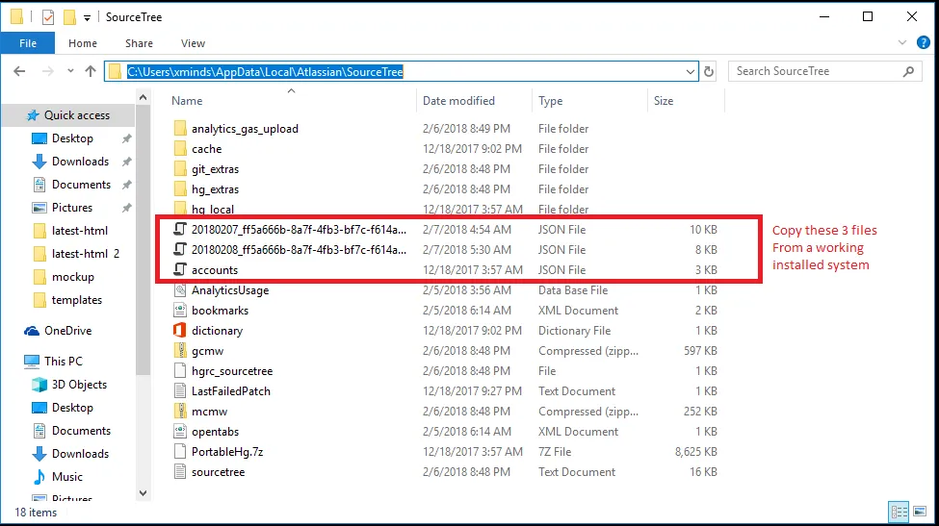Open the Explorer help icon
The height and width of the screenshot is (526, 939).
[924, 42]
